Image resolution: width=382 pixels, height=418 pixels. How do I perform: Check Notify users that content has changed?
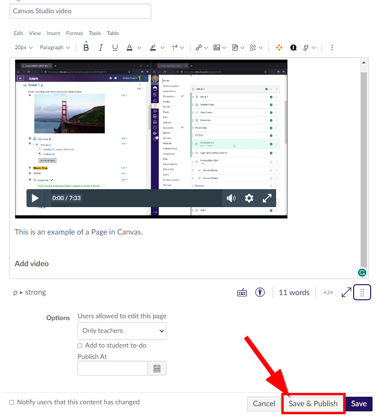12,402
